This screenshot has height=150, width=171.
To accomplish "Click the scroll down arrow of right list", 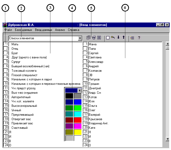I will 168,139.
